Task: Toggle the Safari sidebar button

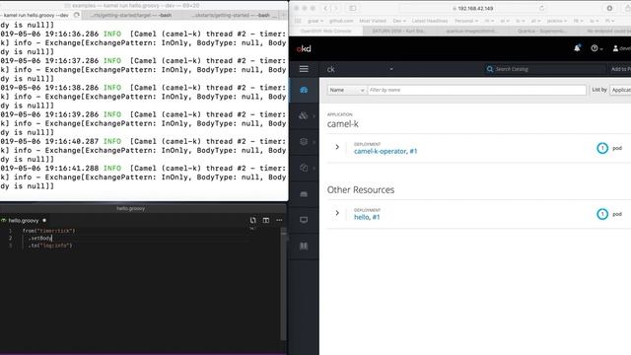Action: pos(353,8)
